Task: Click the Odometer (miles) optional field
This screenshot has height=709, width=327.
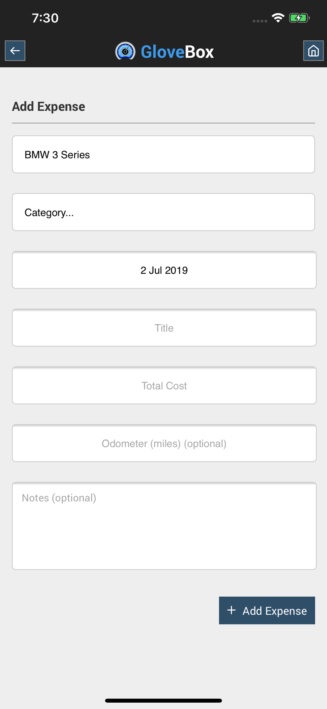Action: point(164,443)
